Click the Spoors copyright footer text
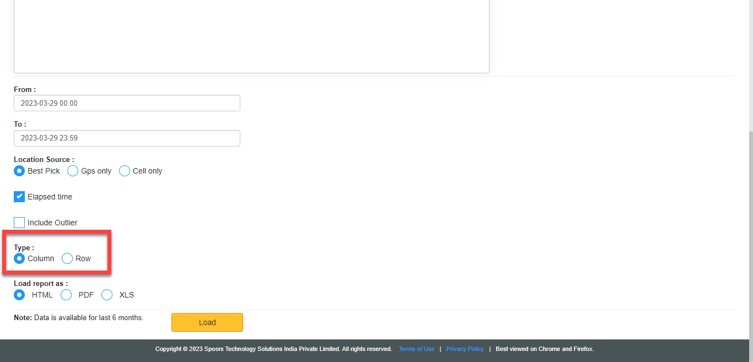This screenshot has height=362, width=753. [x=273, y=349]
